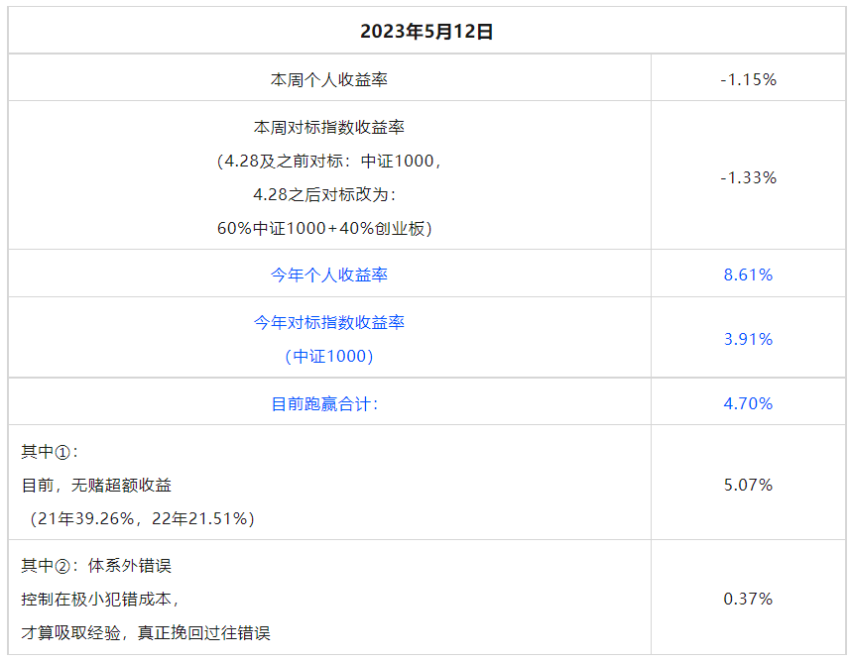
Task: Click the -1.15% value cell
Action: tap(748, 79)
